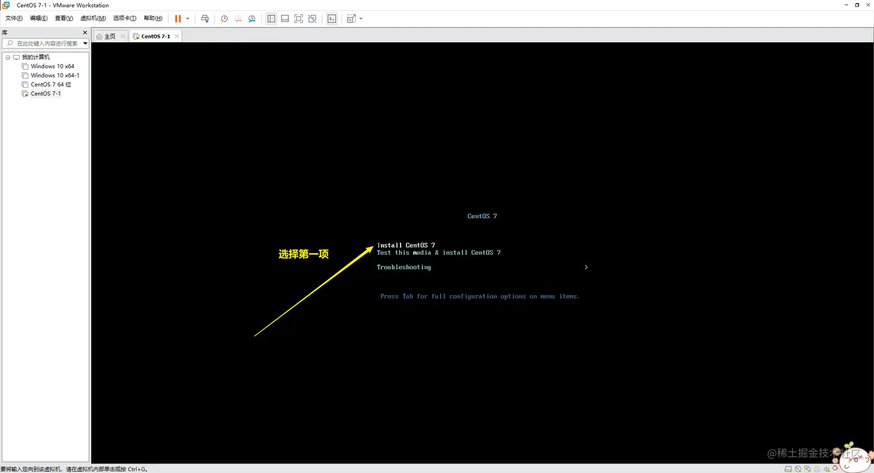Open the 帮助(H) menu
The height and width of the screenshot is (473, 874).
pos(153,18)
